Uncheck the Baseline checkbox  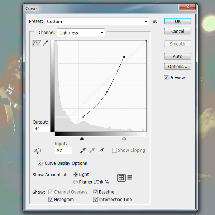(95, 192)
